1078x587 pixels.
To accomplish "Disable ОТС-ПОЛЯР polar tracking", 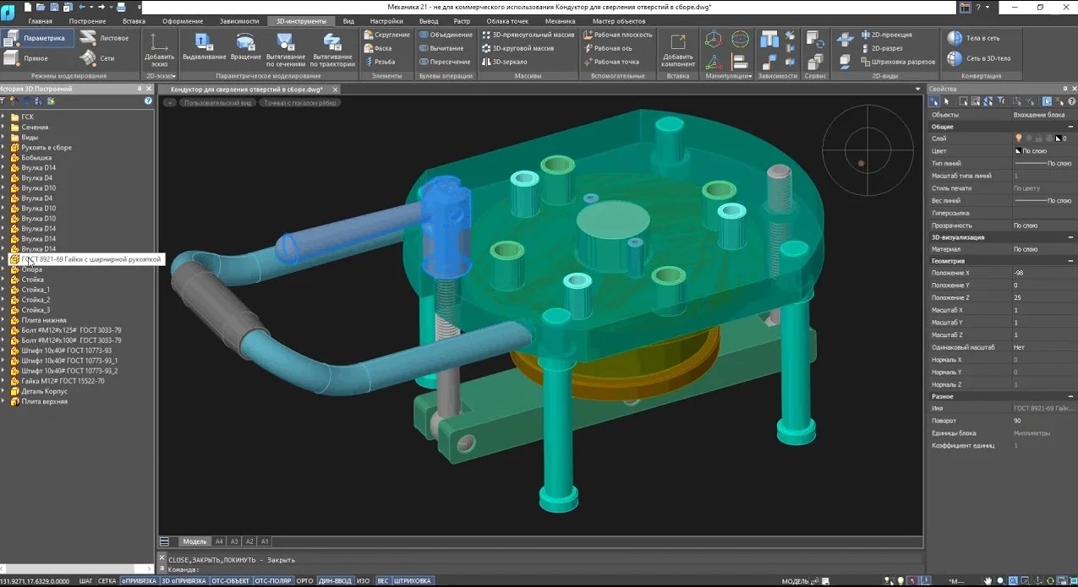I will [273, 581].
